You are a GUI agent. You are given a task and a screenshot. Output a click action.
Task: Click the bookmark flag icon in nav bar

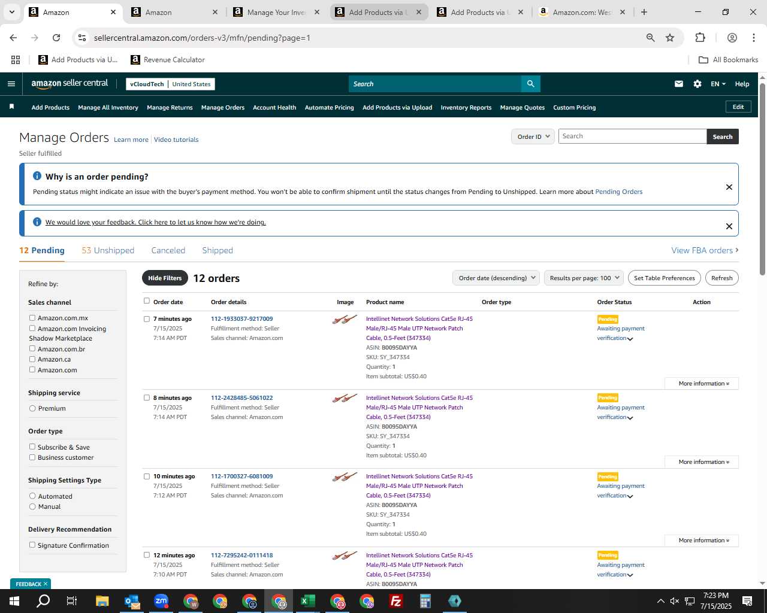11,107
